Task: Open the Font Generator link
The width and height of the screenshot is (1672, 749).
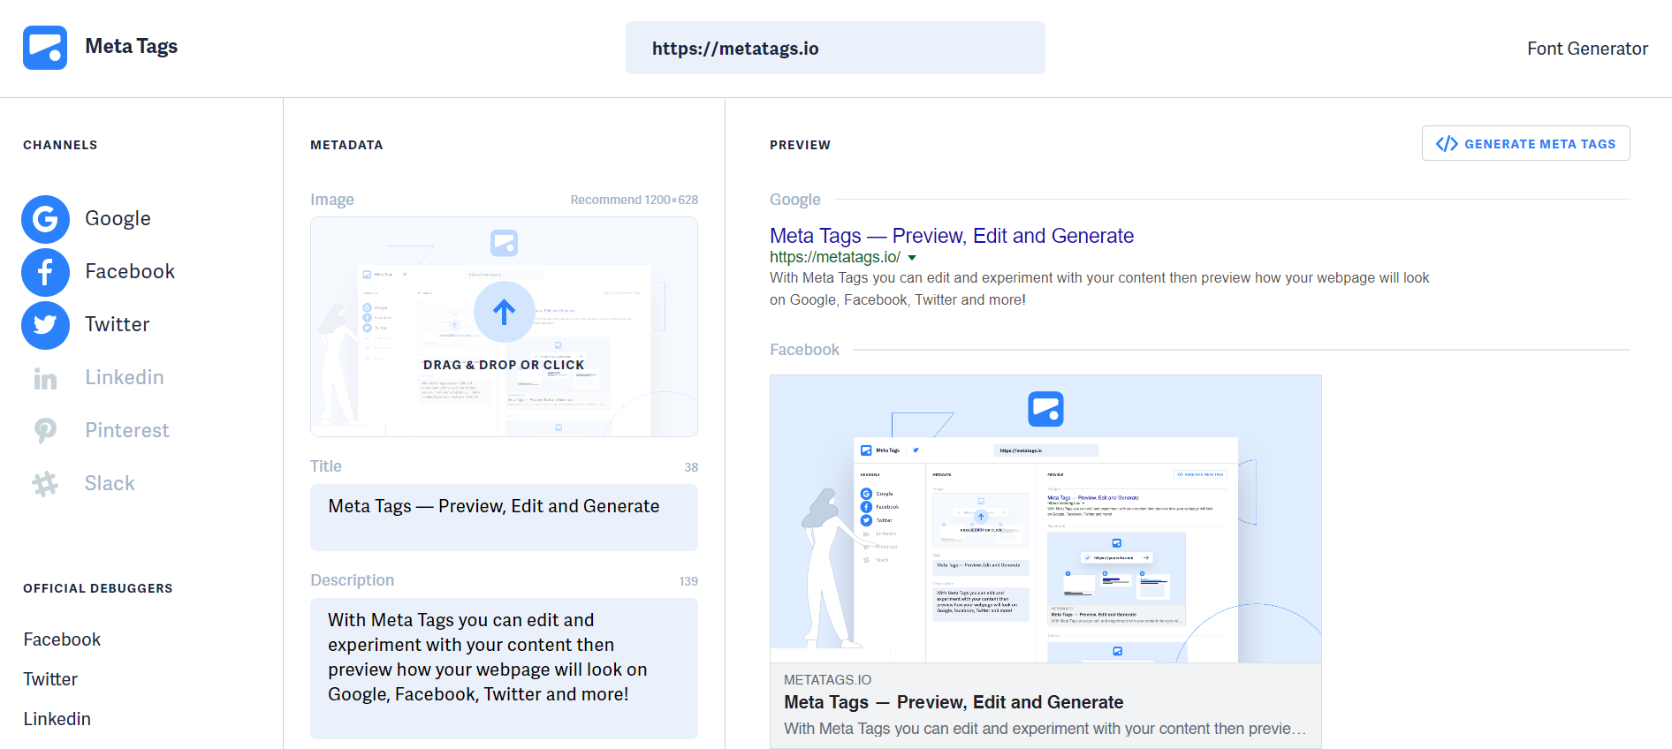Action: coord(1587,49)
